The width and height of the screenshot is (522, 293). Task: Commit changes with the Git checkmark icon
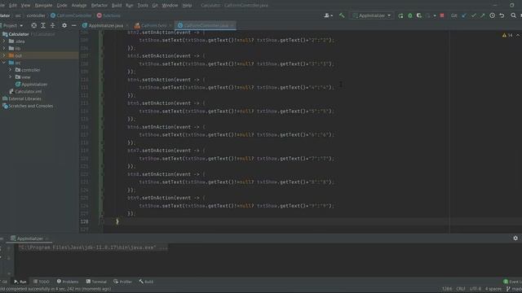click(473, 15)
